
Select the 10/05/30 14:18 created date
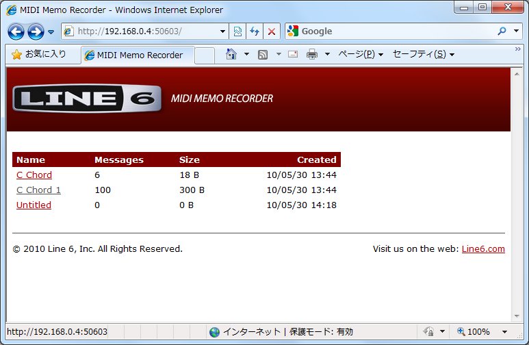click(301, 205)
